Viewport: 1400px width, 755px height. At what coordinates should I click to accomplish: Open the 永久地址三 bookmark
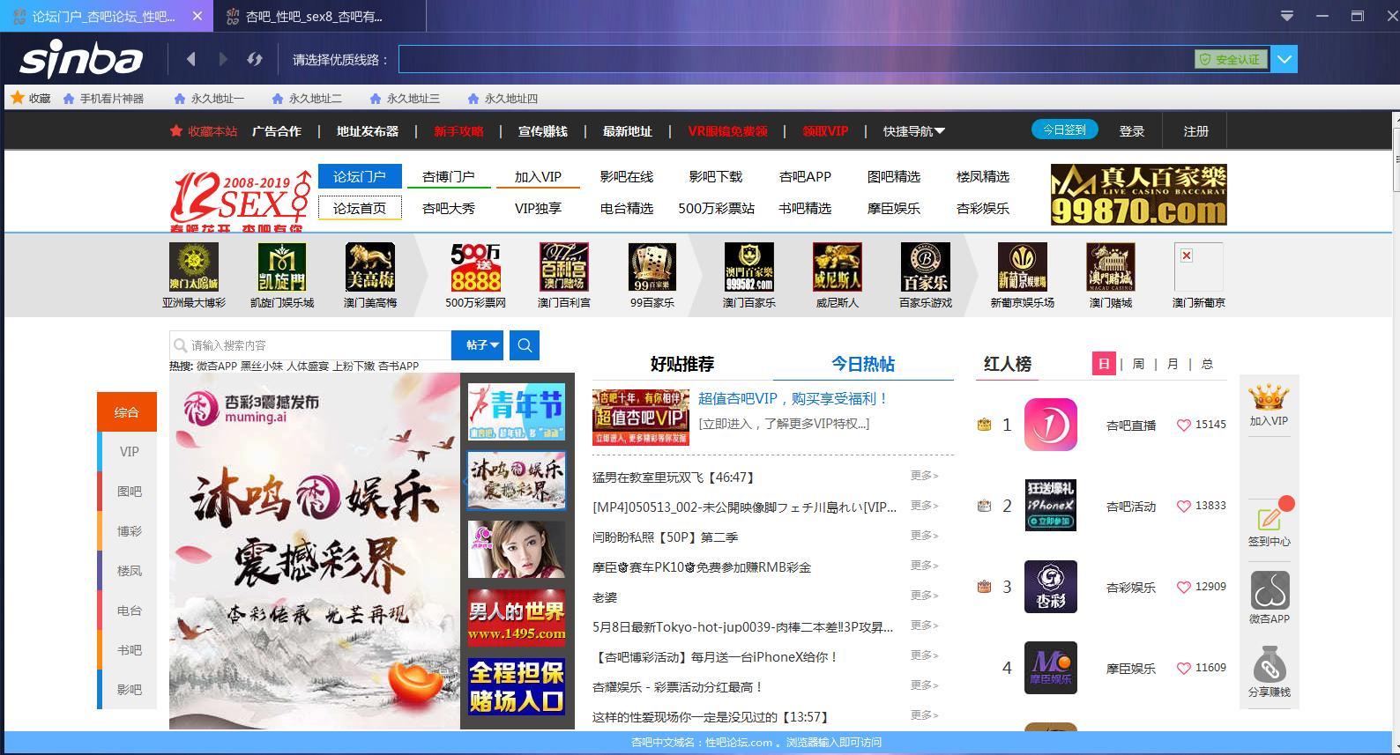(405, 99)
